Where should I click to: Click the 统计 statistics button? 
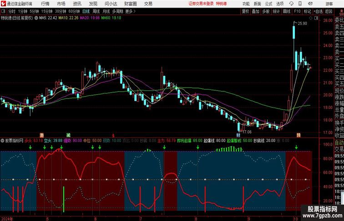276,11
